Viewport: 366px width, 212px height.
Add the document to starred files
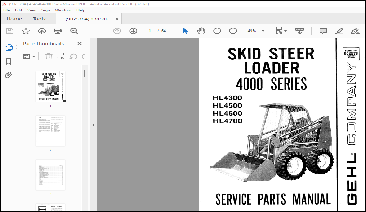[26, 31]
